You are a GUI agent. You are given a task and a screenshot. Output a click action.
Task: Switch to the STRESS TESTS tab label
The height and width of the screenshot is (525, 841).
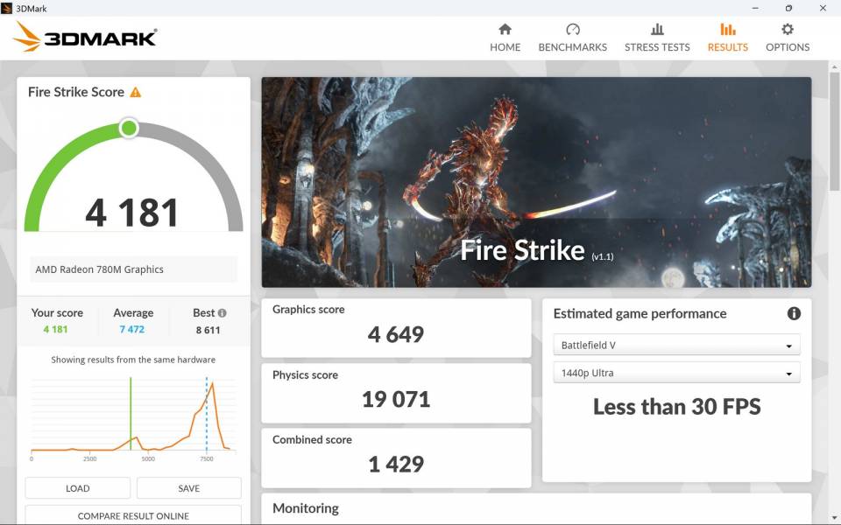click(x=657, y=47)
